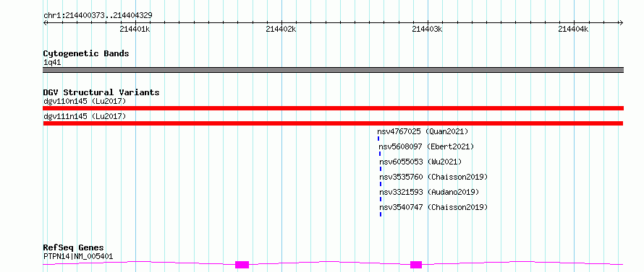644x272 pixels.
Task: Open the PTPN14|NM_005401 gene label
Action: 78,257
